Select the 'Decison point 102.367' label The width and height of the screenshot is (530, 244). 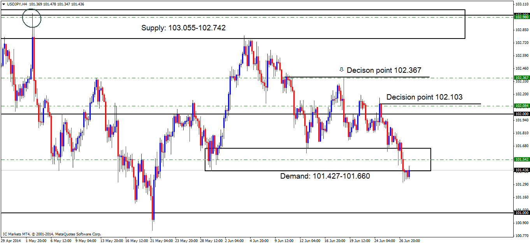384,70
